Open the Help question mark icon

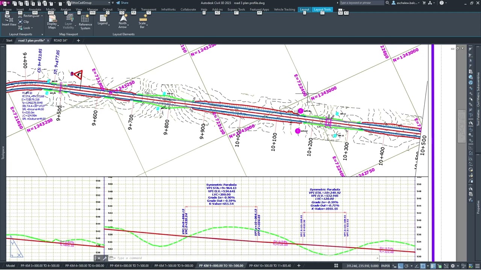(442, 3)
